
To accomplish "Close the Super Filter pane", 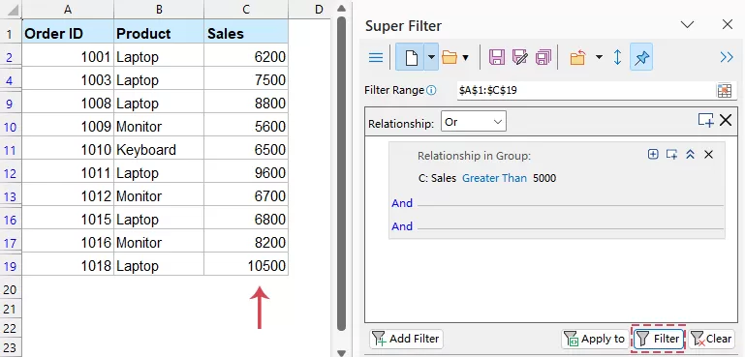I will (x=728, y=25).
